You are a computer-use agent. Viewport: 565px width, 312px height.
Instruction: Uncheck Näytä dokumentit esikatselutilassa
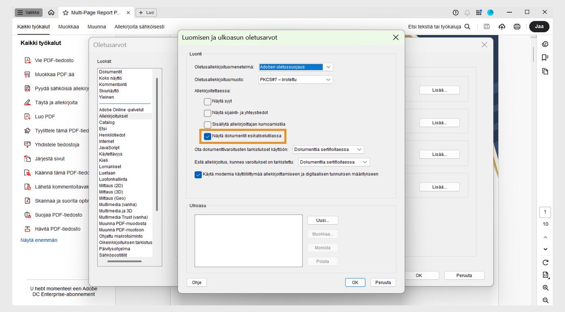[x=208, y=136]
